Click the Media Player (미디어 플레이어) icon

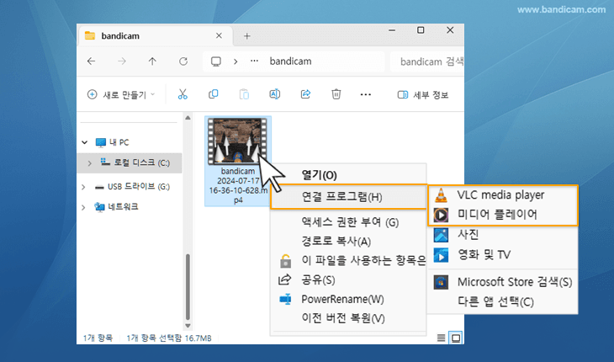click(x=441, y=215)
